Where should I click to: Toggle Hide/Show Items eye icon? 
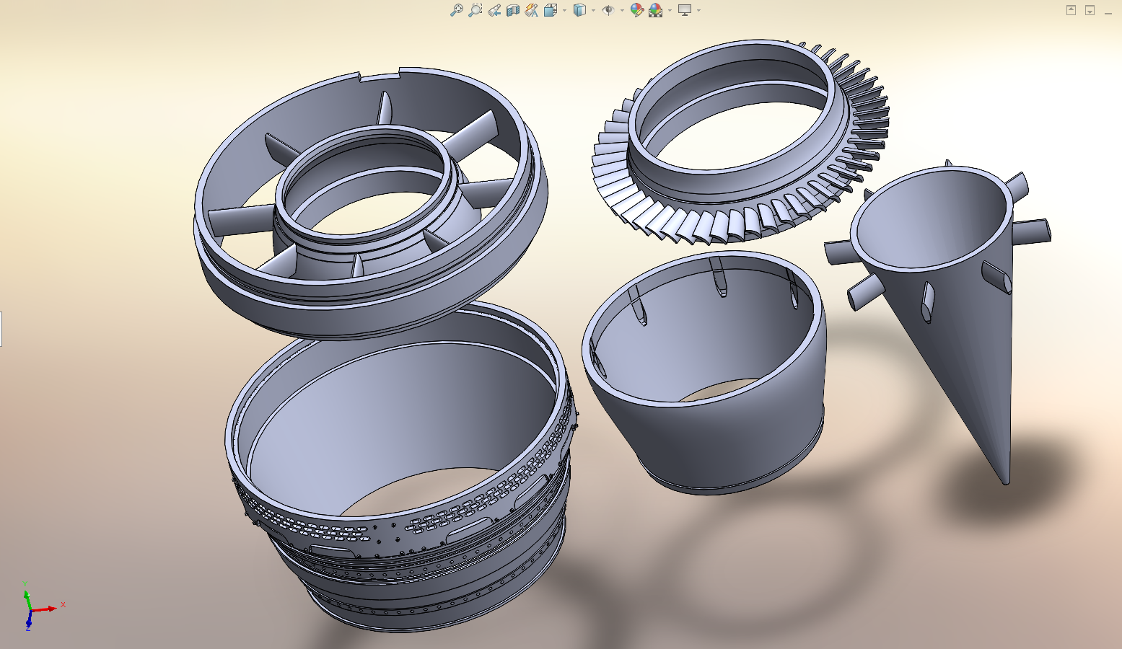608,10
